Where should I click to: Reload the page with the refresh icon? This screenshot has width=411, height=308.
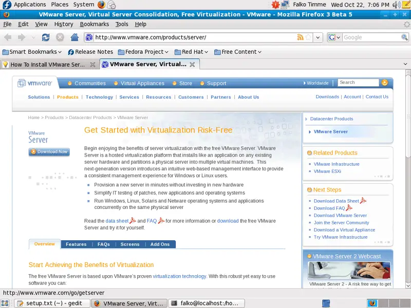[x=46, y=37]
